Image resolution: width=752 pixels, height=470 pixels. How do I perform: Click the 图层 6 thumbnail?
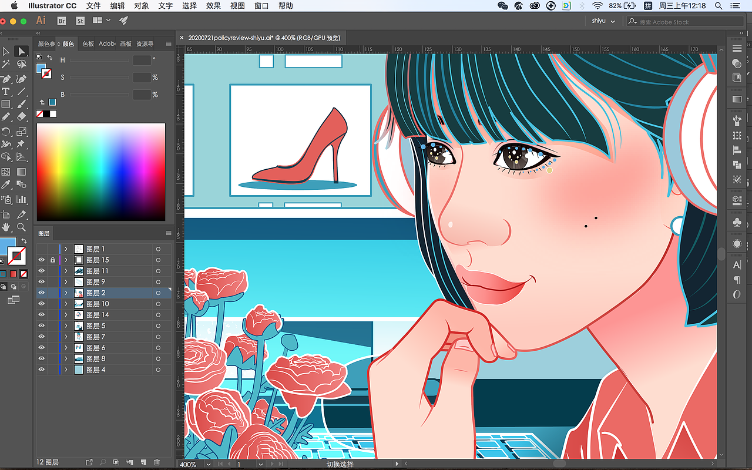pos(79,348)
